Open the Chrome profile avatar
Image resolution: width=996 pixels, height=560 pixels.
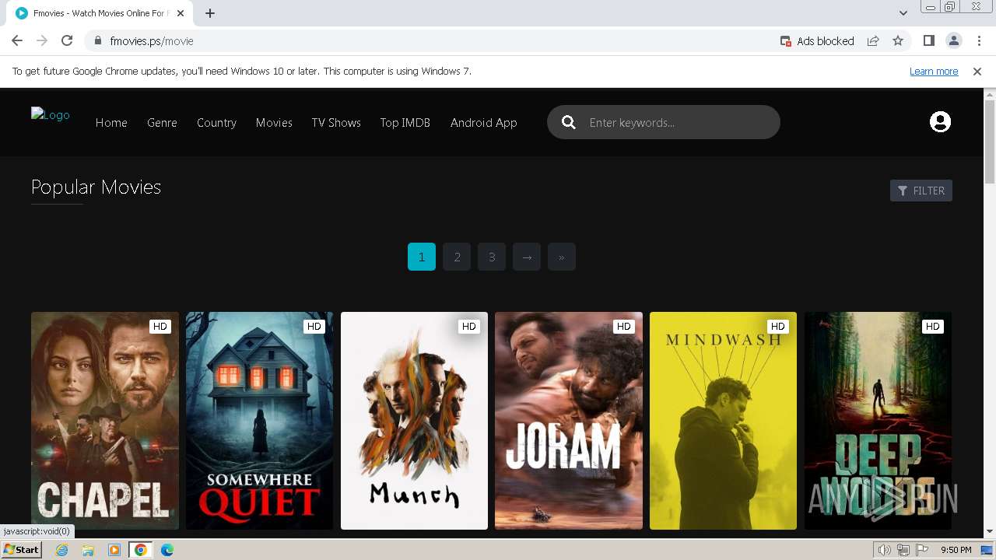click(953, 40)
